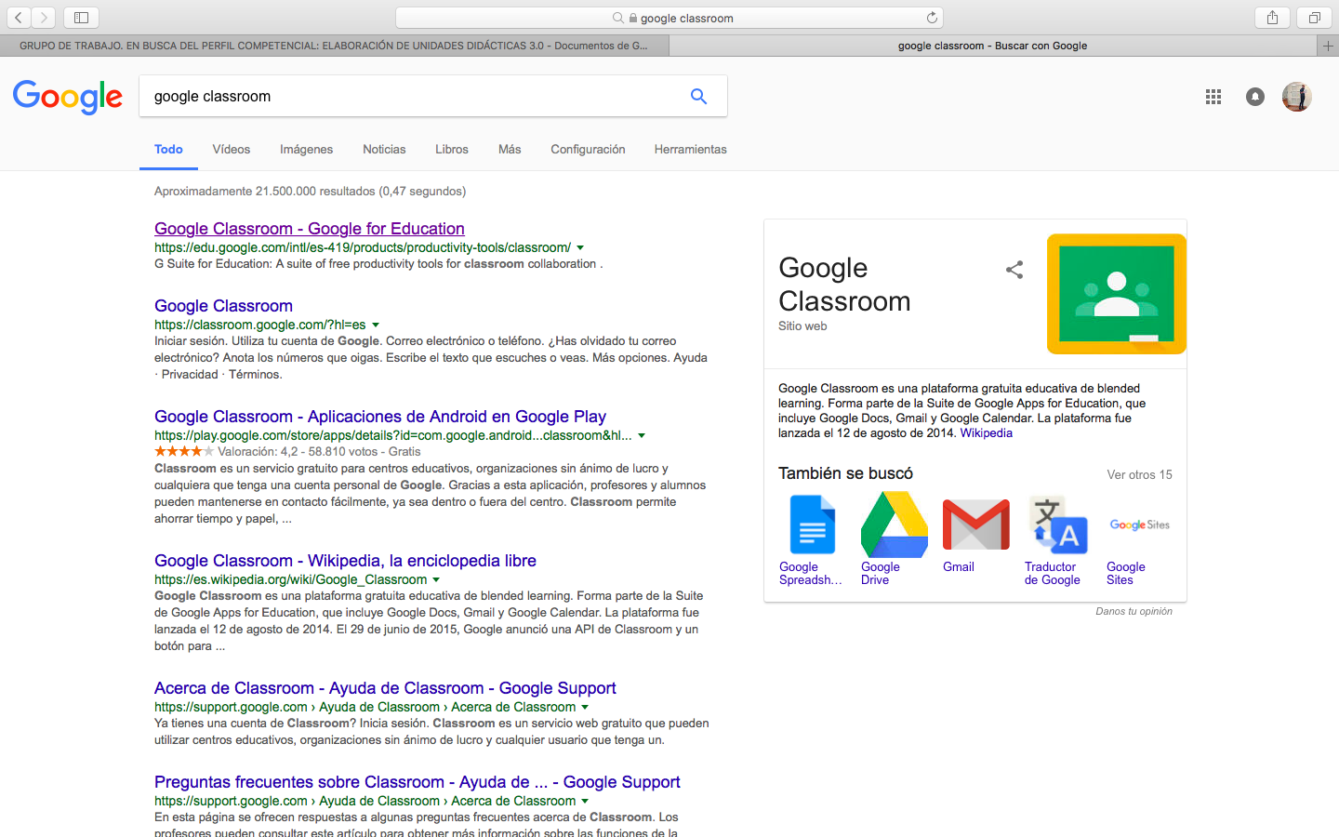Switch to GRUPO DE TRABAJO browser tab

coord(334,46)
